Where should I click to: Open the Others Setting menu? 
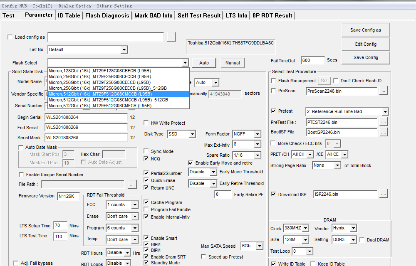click(114, 6)
